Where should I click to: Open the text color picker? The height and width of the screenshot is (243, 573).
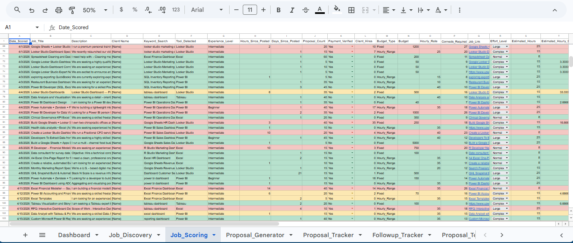(x=320, y=10)
